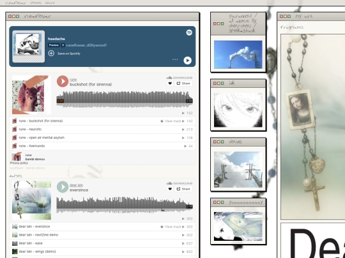Seek within the eversince waveform
Screen dimensions: 345x258
coord(125,204)
